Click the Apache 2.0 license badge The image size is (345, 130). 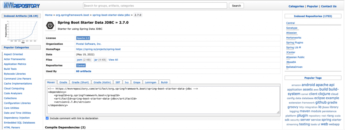point(83,38)
